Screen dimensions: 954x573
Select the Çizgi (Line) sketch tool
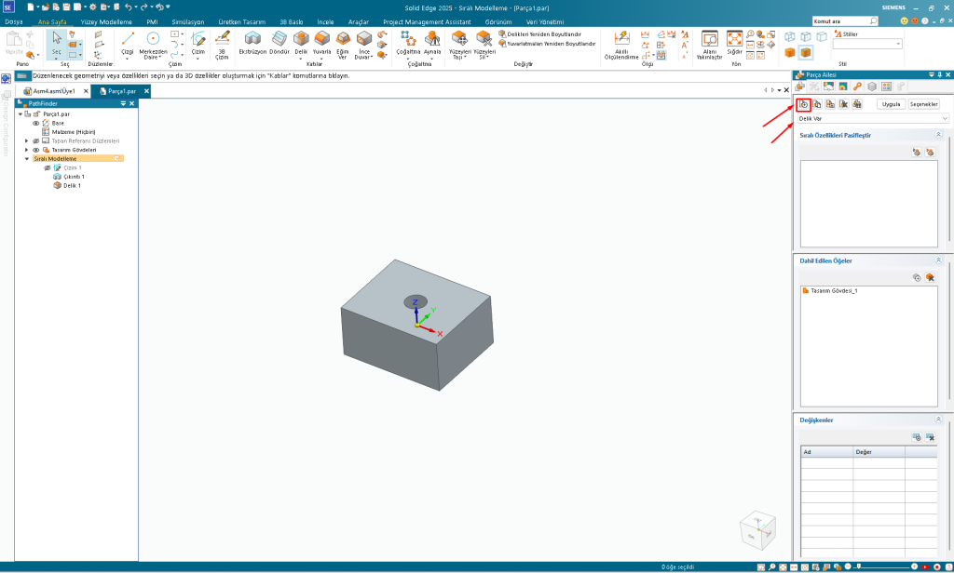click(x=128, y=41)
